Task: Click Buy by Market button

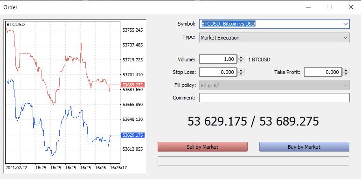Action: (304, 147)
